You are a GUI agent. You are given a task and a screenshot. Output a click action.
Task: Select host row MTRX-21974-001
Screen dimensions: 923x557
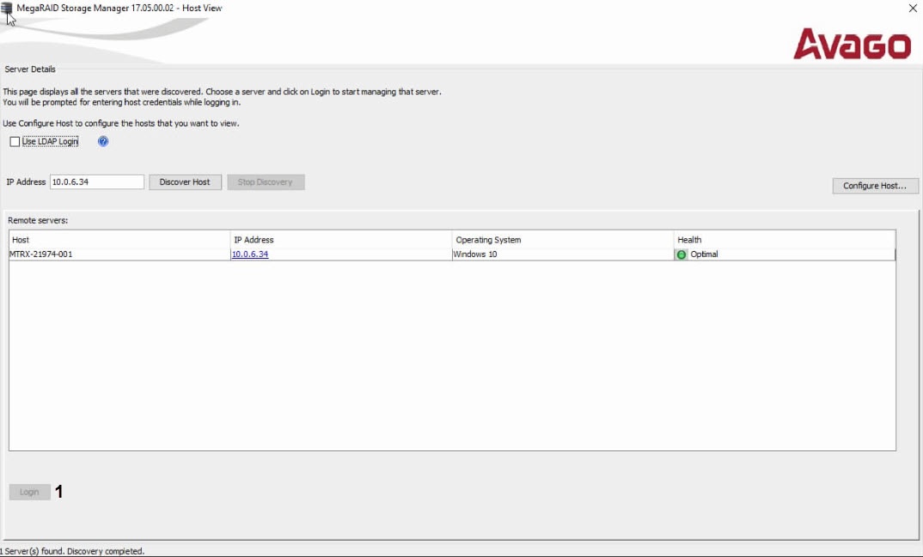(41, 254)
